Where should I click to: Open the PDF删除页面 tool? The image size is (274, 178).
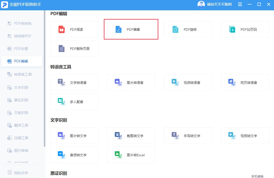(74, 48)
